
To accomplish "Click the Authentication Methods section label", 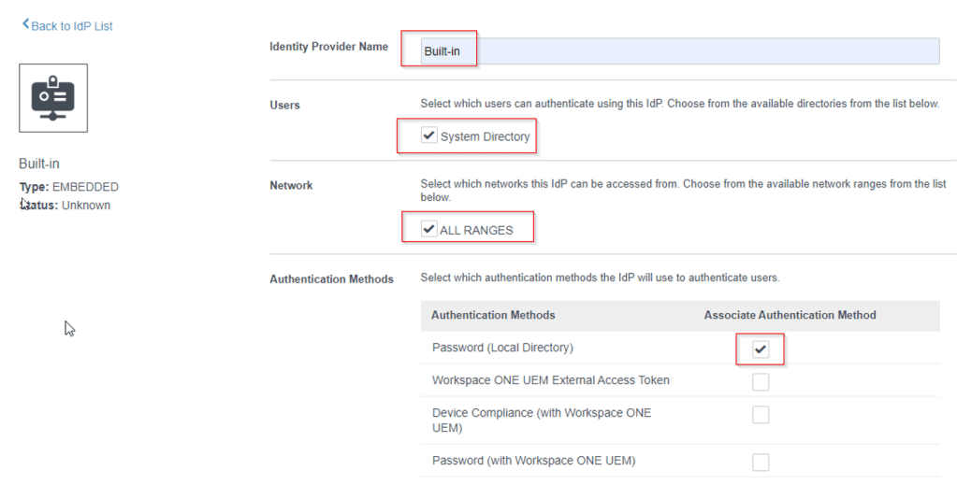I will pyautogui.click(x=331, y=279).
